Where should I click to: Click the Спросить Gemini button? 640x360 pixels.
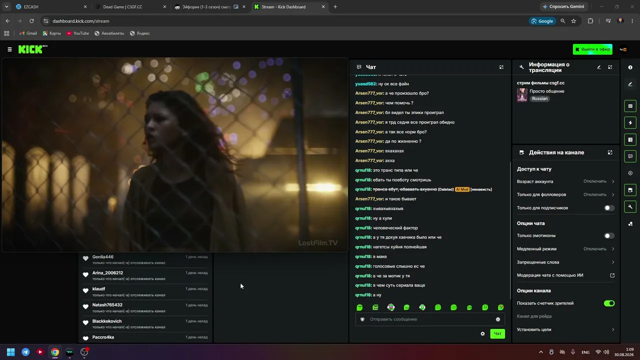563,7
